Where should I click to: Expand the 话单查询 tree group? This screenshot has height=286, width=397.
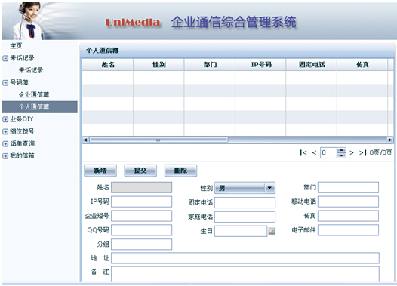point(5,144)
